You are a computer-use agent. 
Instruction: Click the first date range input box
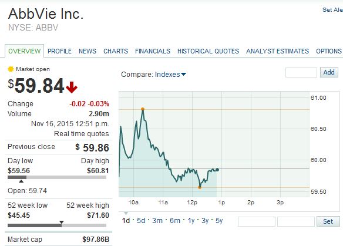(257, 221)
